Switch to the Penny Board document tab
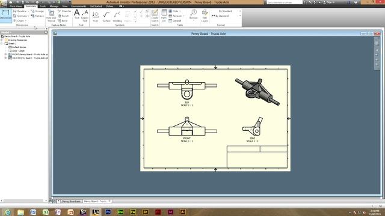The width and height of the screenshot is (385, 216). [x=71, y=202]
